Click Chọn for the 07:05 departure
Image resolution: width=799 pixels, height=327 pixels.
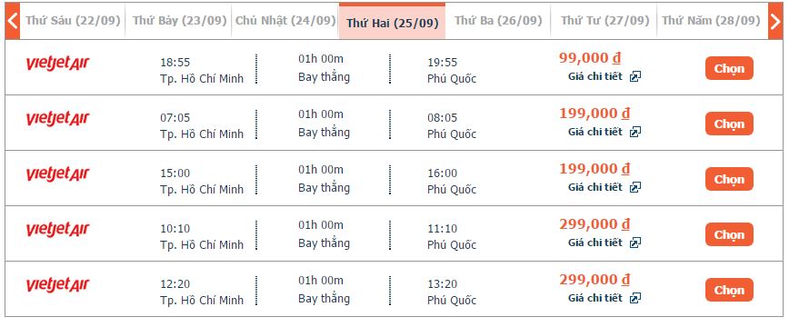[729, 124]
